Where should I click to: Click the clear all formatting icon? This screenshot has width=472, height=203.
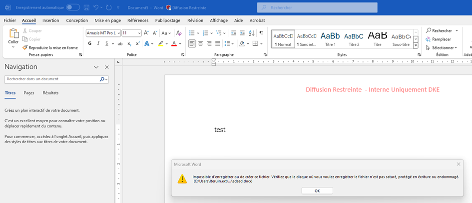[179, 33]
